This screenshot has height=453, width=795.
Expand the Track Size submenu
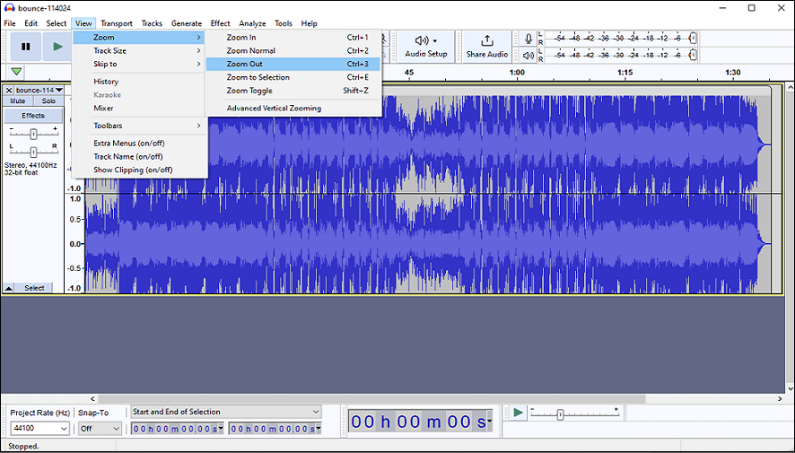click(140, 50)
